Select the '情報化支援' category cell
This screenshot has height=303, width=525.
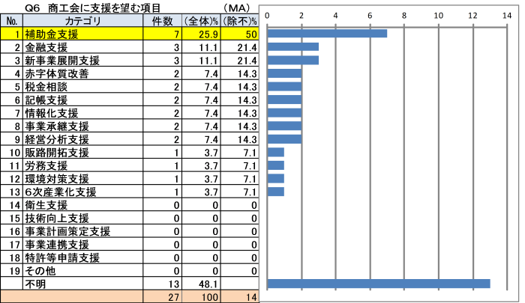tap(83, 113)
